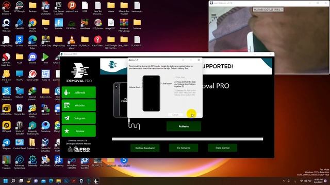Open the Software folder on desktop
The image size is (330, 185).
click(137, 24)
